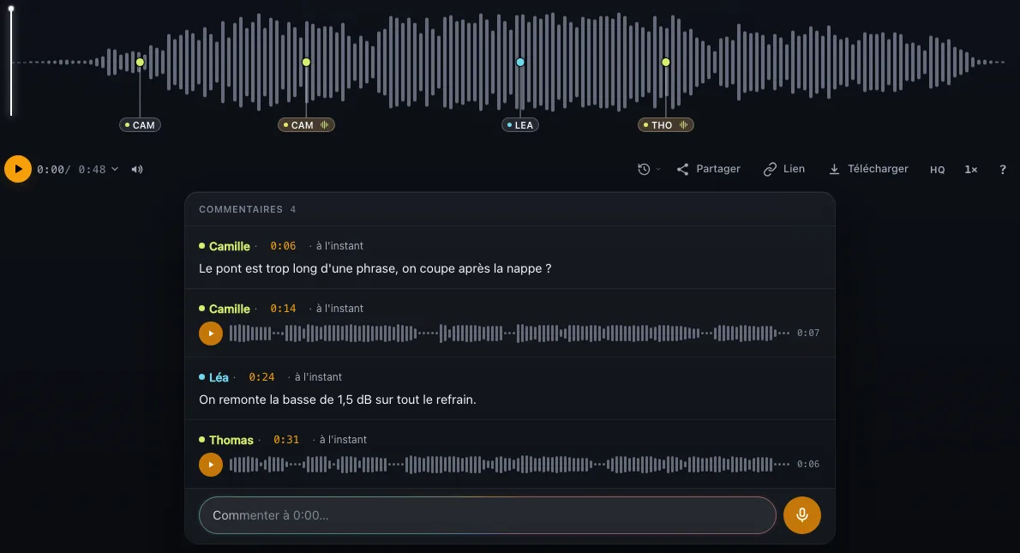Click the main track waveform to seek

(509, 63)
